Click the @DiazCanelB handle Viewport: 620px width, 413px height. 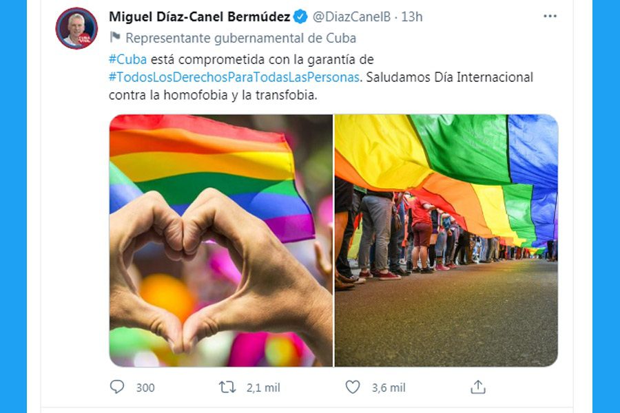point(351,17)
